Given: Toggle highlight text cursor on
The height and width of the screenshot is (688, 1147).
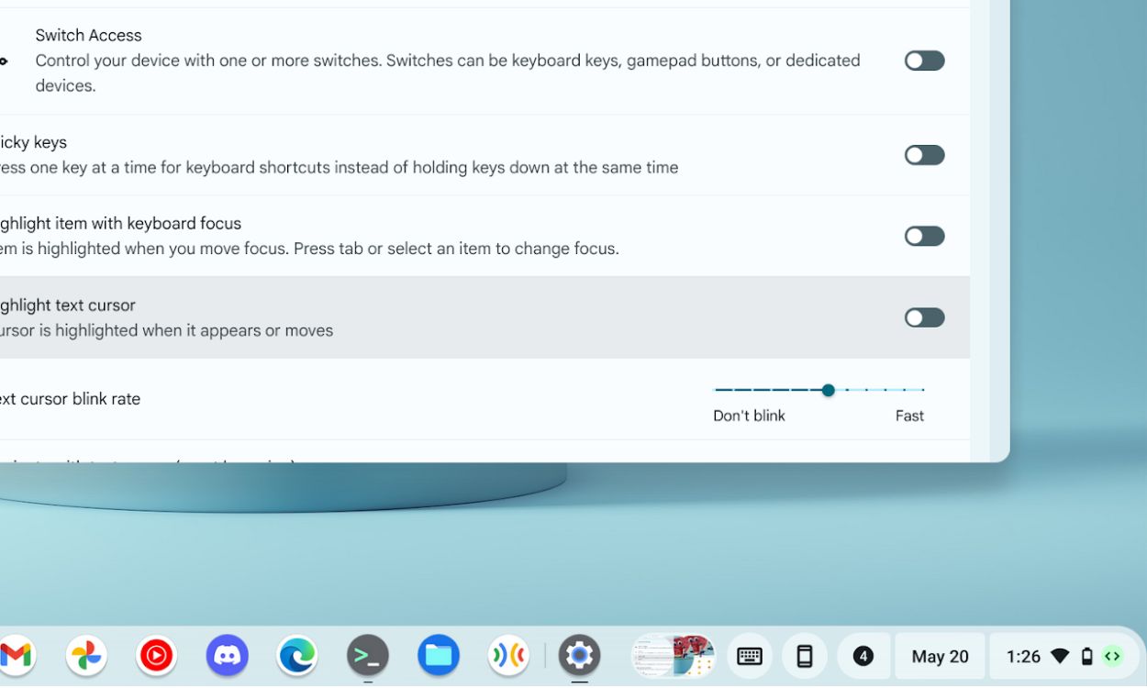Looking at the screenshot, I should pyautogui.click(x=923, y=317).
